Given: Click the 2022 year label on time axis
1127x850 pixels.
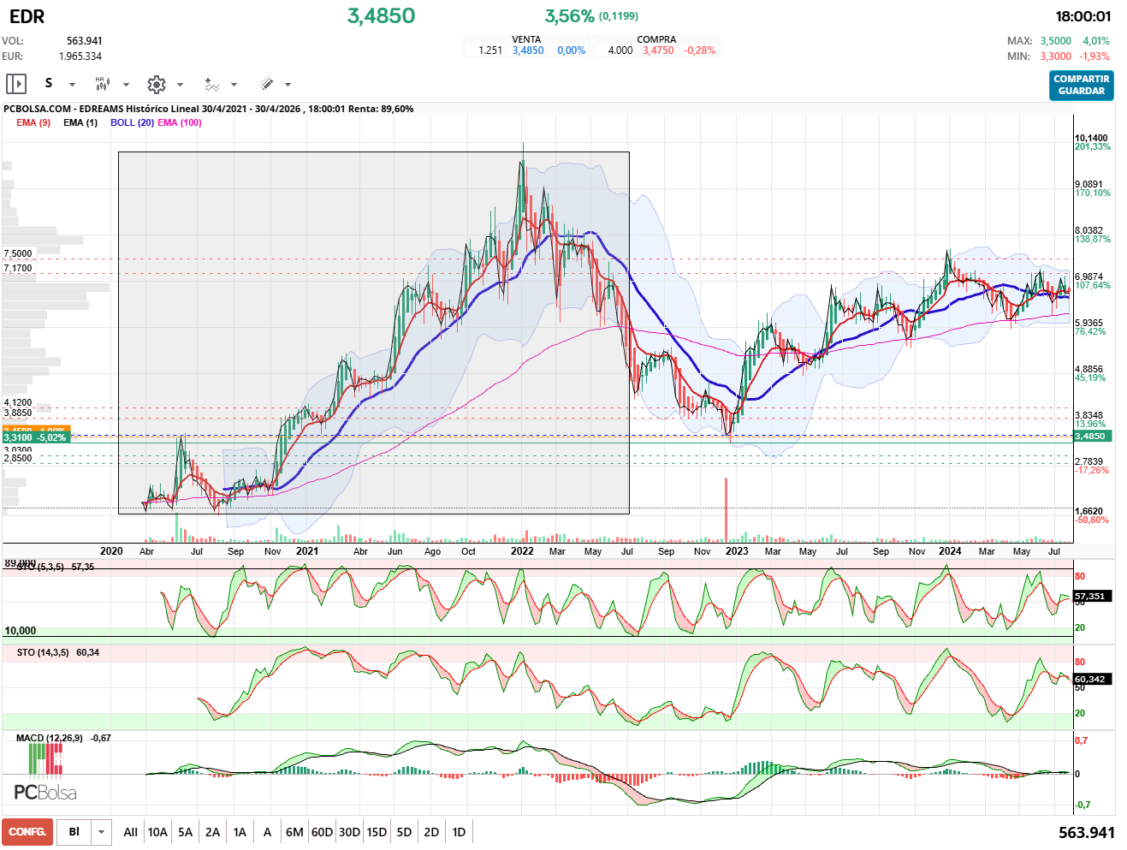Looking at the screenshot, I should click(522, 551).
